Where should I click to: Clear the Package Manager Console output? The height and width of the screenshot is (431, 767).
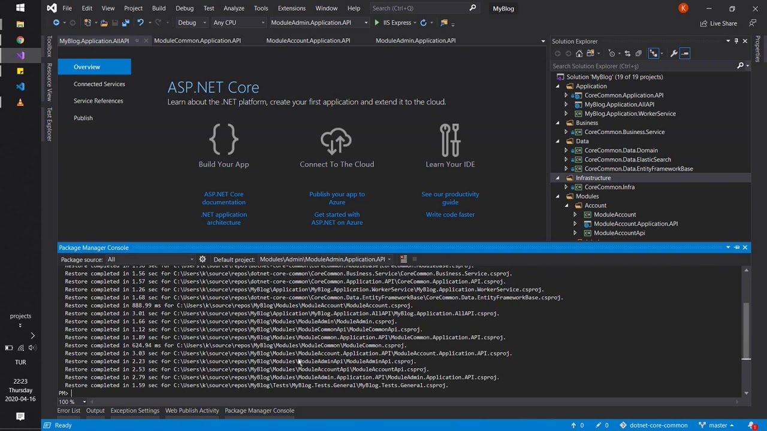pos(403,259)
